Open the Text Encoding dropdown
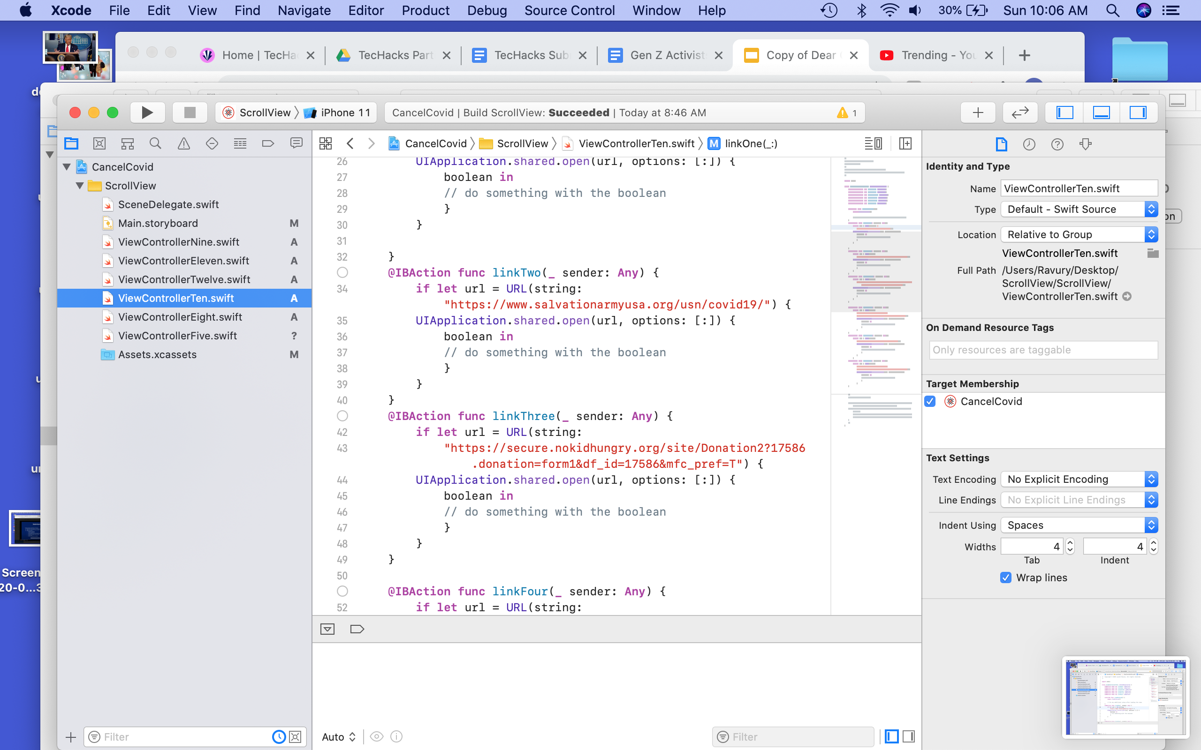 pyautogui.click(x=1079, y=479)
